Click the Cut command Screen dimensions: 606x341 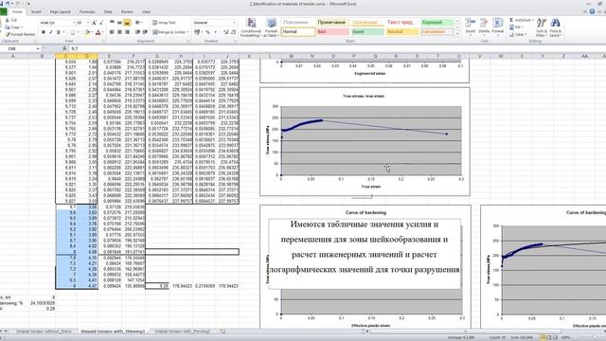pos(10,20)
